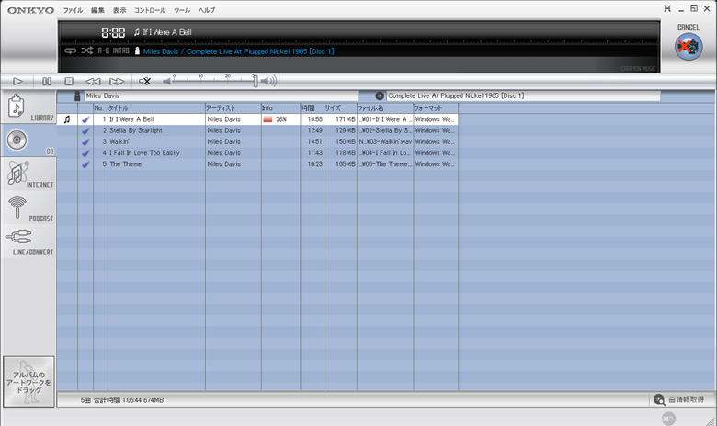Click the disc icon beside album title

point(380,95)
